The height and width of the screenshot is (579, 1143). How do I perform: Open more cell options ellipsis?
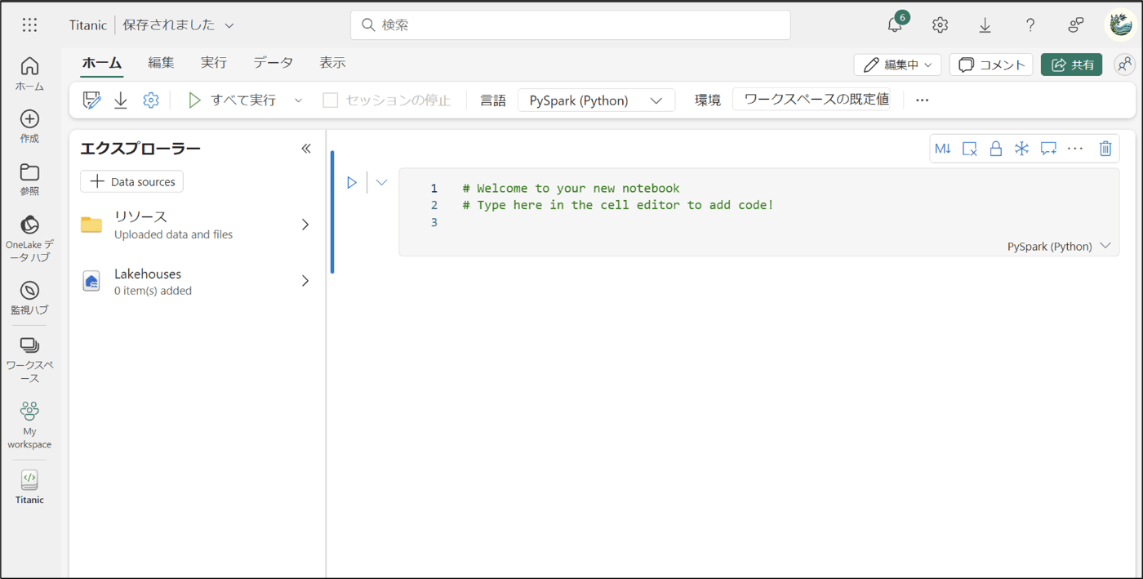point(1075,149)
